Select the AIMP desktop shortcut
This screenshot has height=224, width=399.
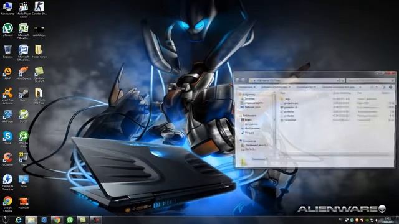(7, 73)
